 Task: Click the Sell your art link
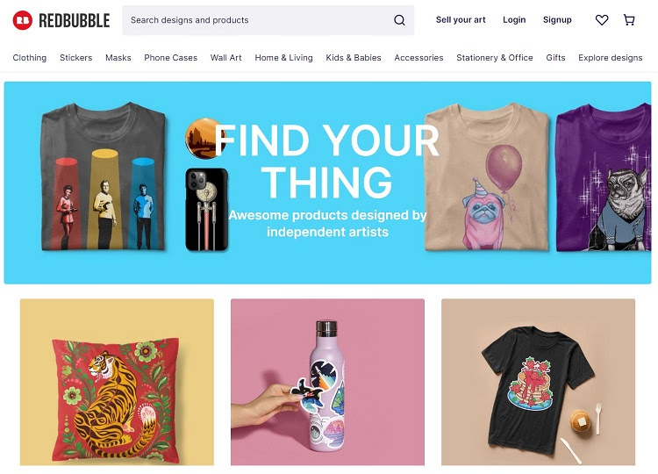point(461,19)
